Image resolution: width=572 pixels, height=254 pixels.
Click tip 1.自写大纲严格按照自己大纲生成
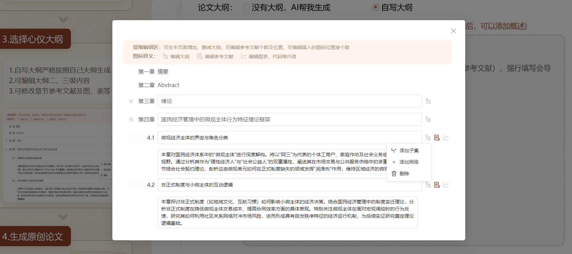pos(60,70)
